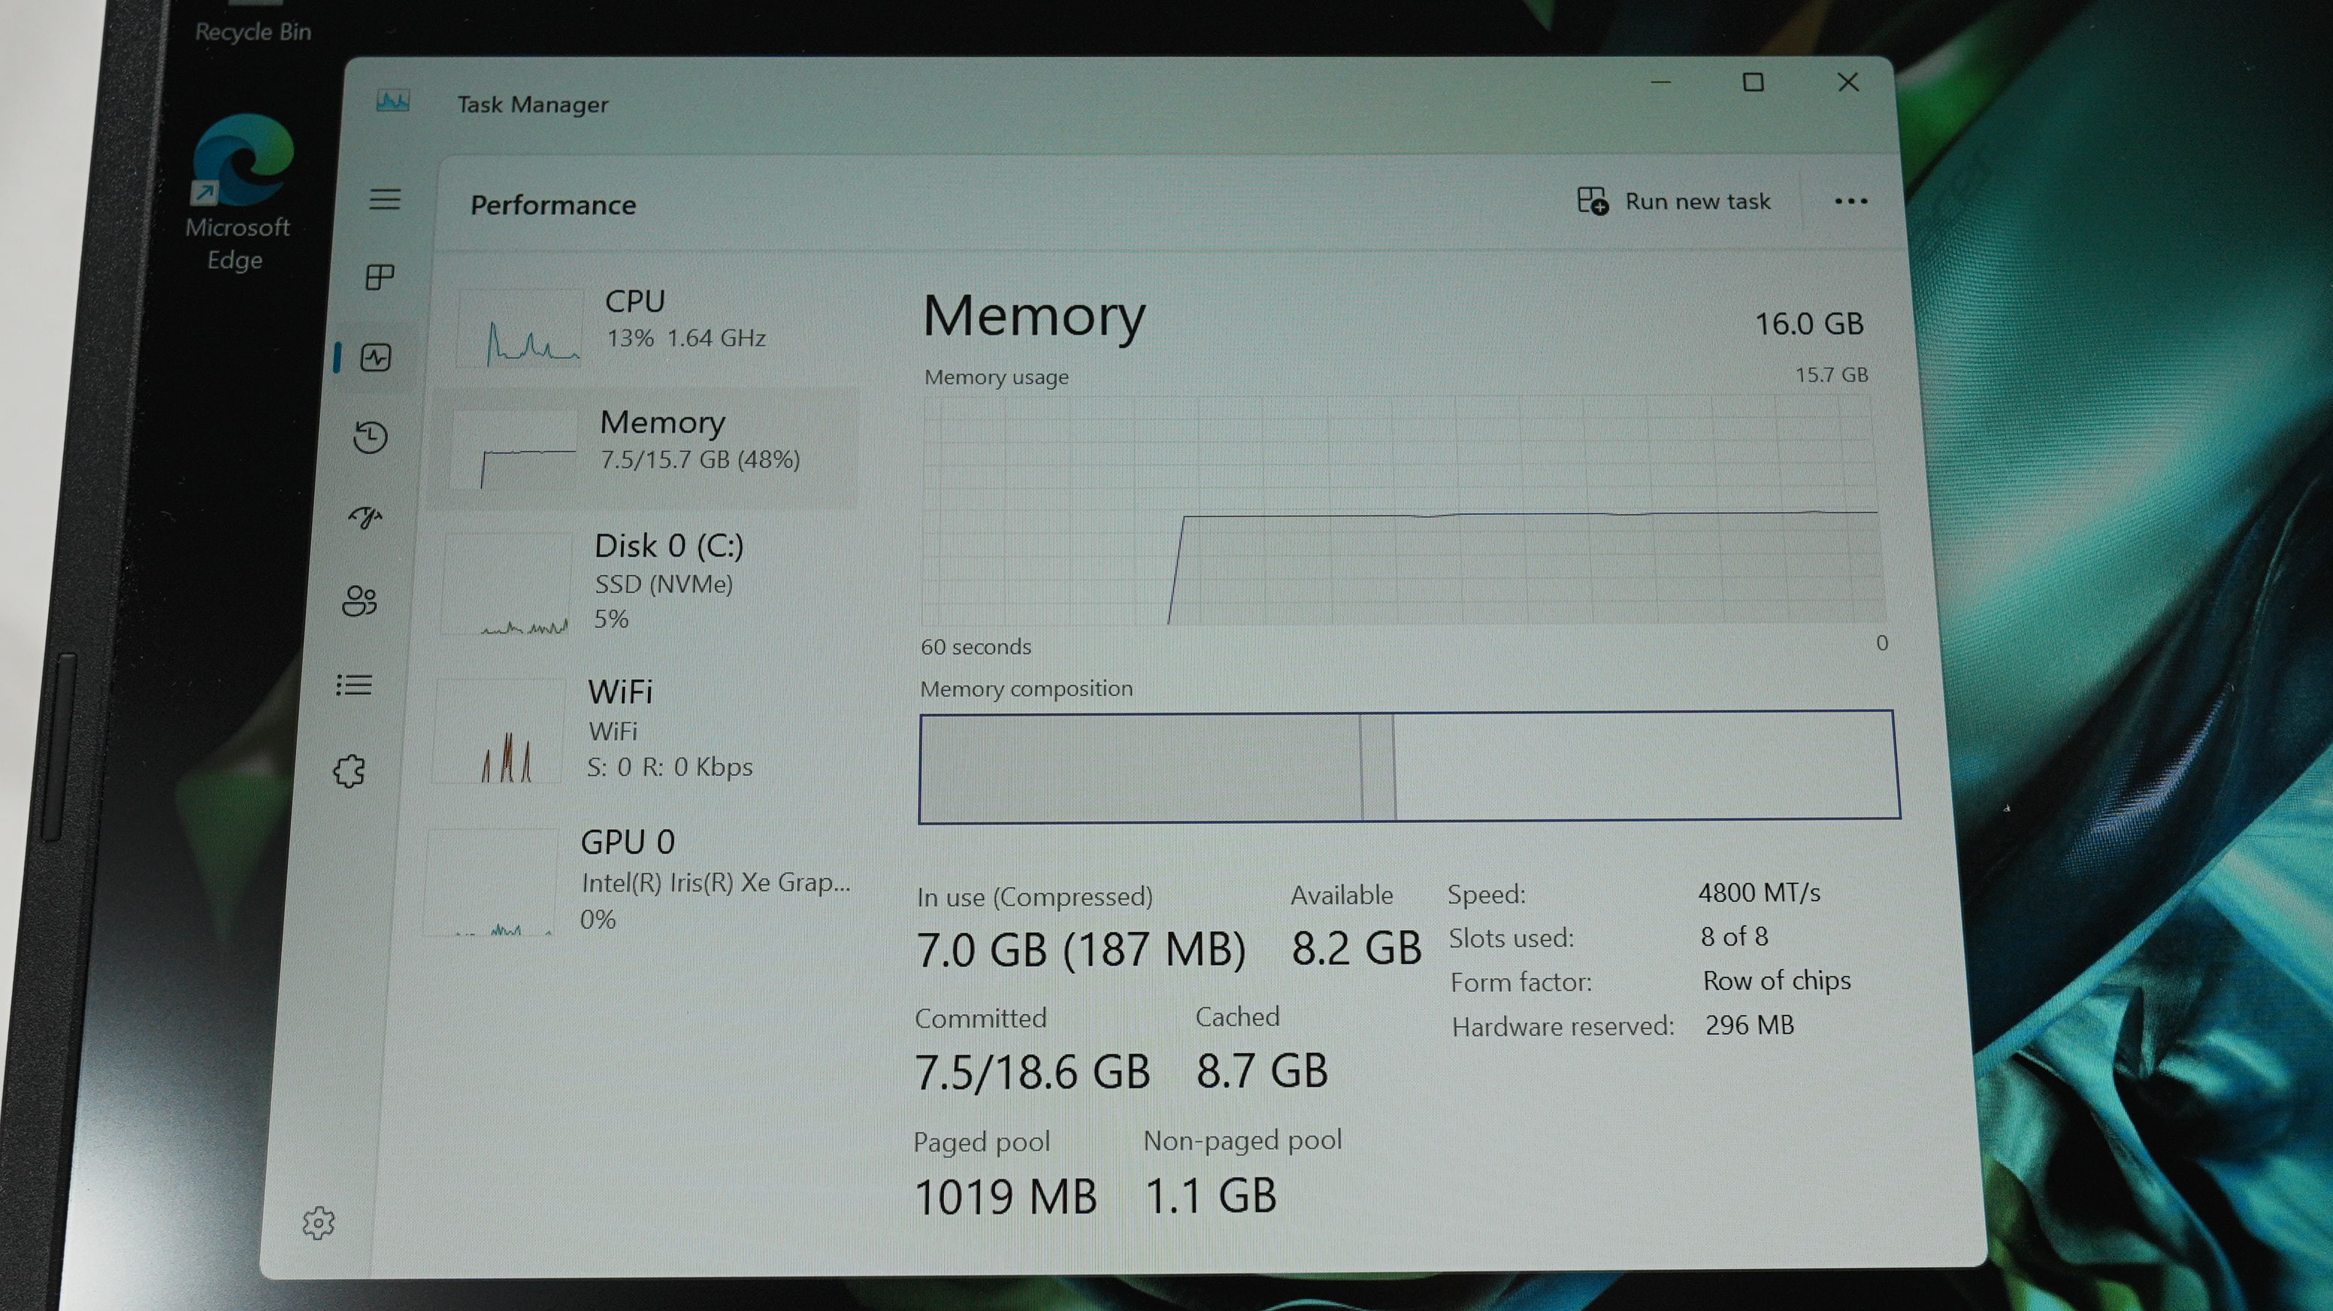The width and height of the screenshot is (2333, 1311).
Task: Open the three-dot more options menu
Action: 1850,201
